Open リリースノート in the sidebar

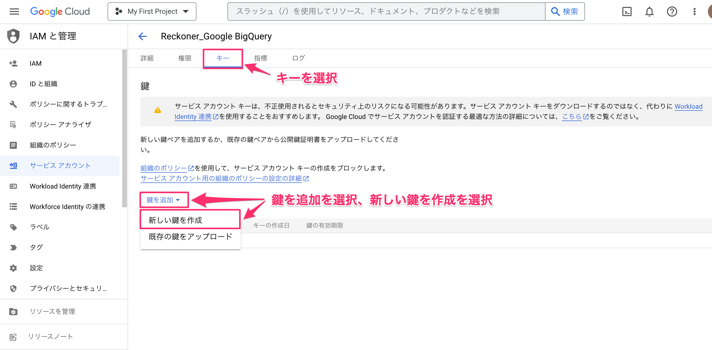64,336
